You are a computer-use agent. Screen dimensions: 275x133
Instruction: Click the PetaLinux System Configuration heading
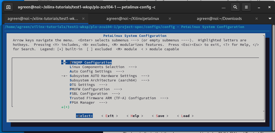click(135, 36)
